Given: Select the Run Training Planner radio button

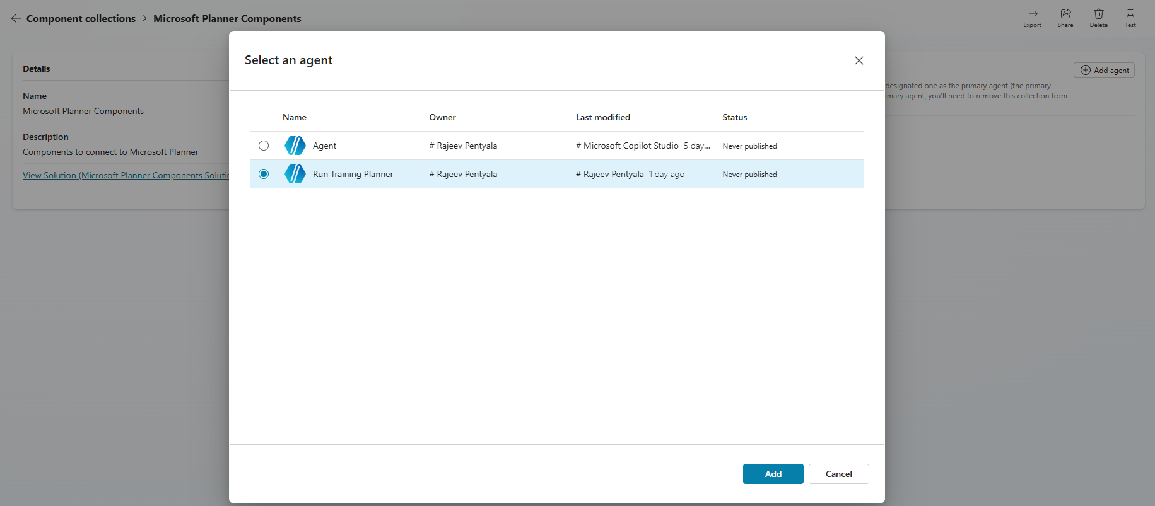Looking at the screenshot, I should coord(264,174).
